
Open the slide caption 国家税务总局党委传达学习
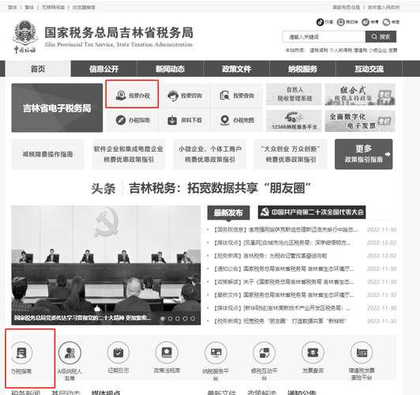pos(83,318)
